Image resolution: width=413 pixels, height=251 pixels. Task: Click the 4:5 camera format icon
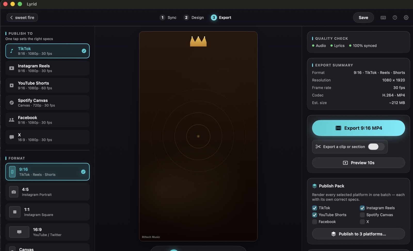14,192
